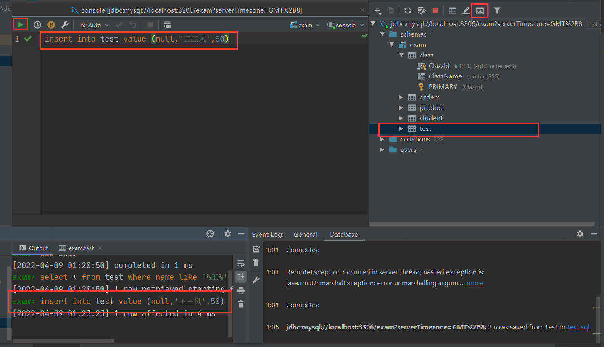Click the horizontal scrollbar of output console

click(63, 340)
